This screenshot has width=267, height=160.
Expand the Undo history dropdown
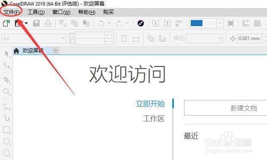pos(109,23)
